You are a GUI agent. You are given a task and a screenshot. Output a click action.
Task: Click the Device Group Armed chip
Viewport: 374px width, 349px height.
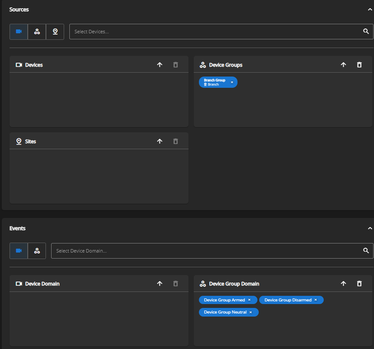click(228, 300)
